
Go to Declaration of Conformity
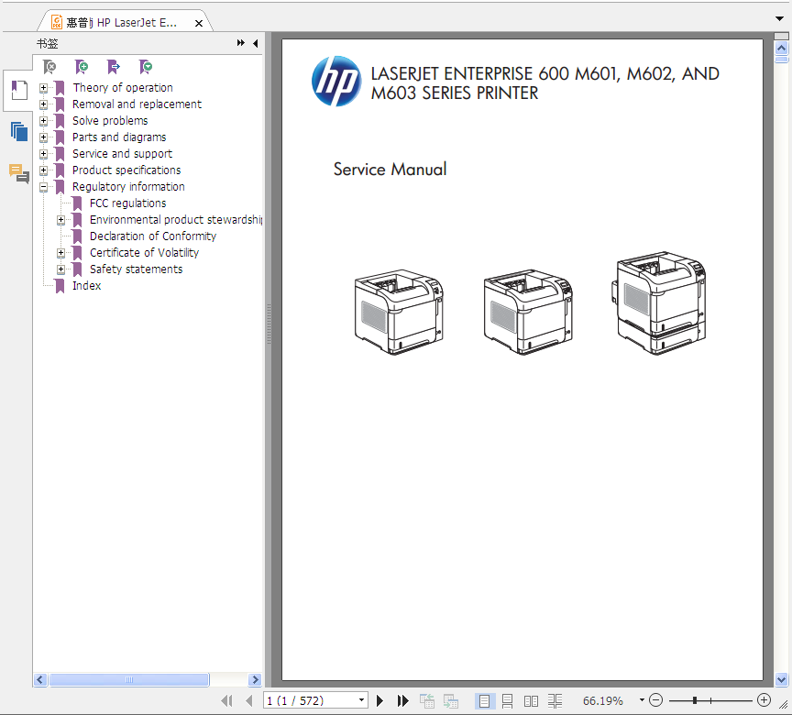[x=153, y=236]
